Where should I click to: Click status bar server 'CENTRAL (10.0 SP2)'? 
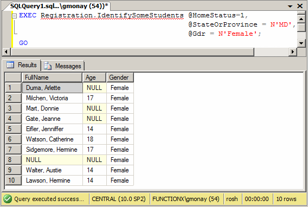119,199
